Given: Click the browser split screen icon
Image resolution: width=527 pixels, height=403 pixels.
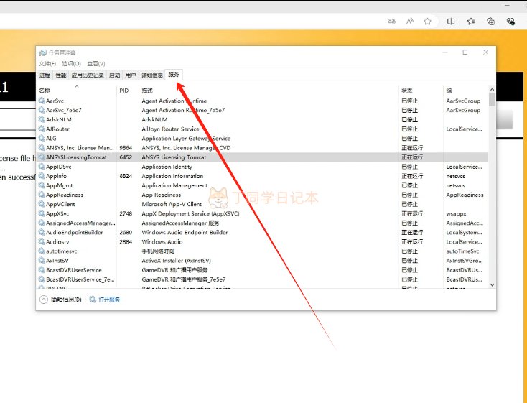Looking at the screenshot, I should click(x=451, y=22).
